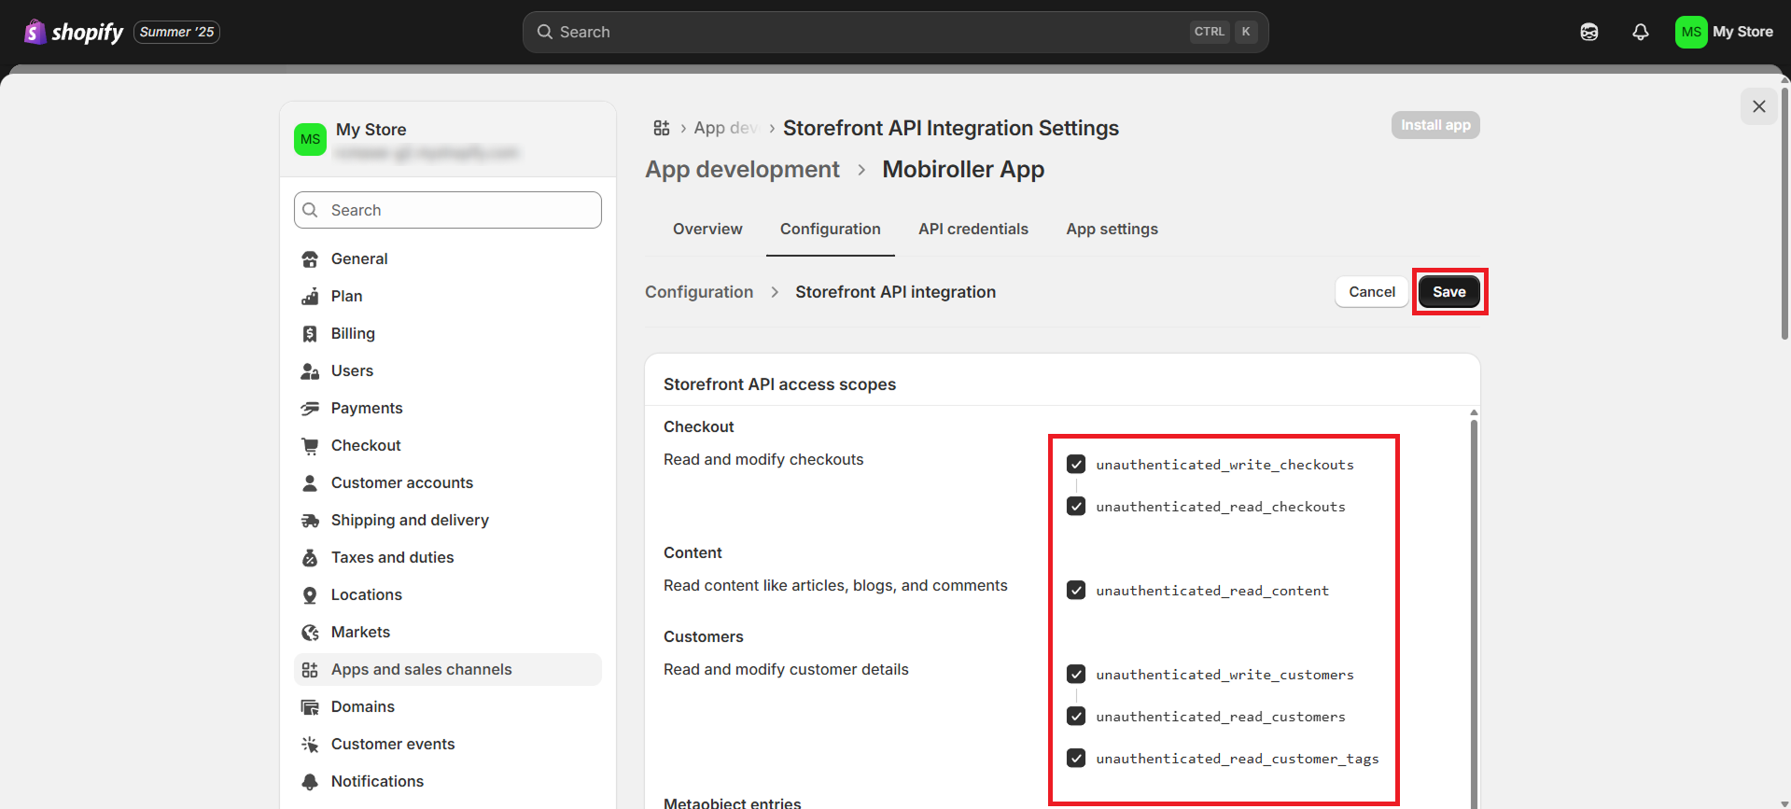Click 'Storefront API access scopes' heading

(779, 384)
